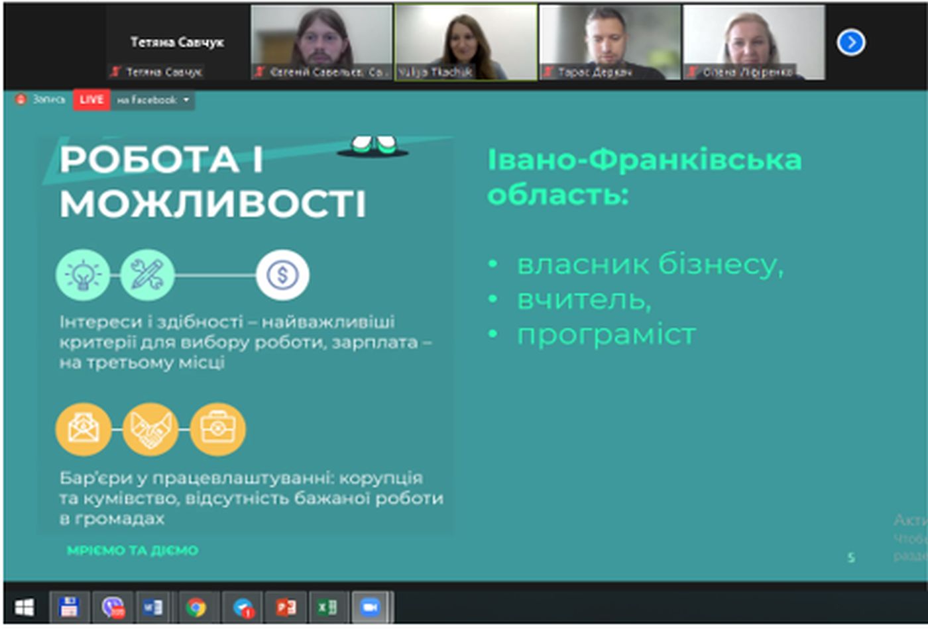Screen dimensions: 928x629
Task: Click the Zoom icon in the taskbar
Action: point(370,607)
